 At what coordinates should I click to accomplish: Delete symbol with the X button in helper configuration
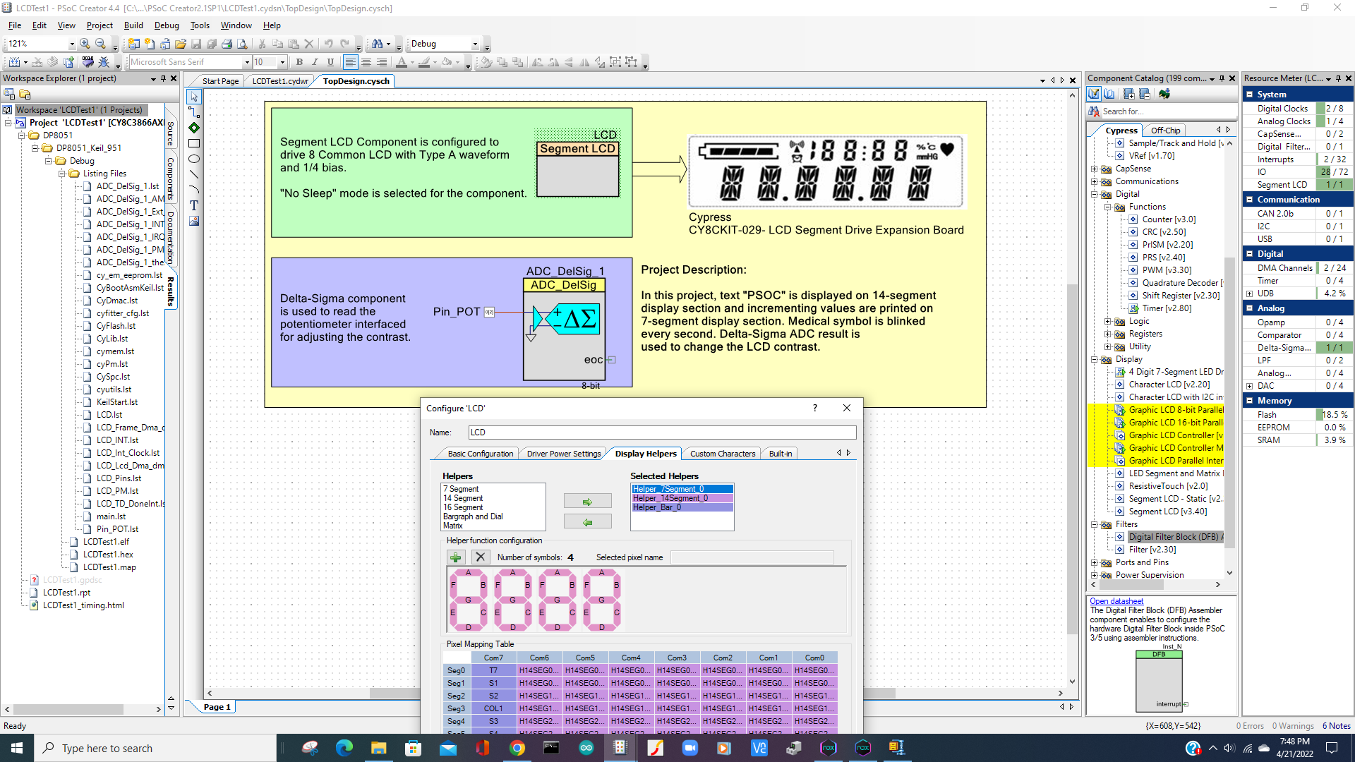click(481, 557)
